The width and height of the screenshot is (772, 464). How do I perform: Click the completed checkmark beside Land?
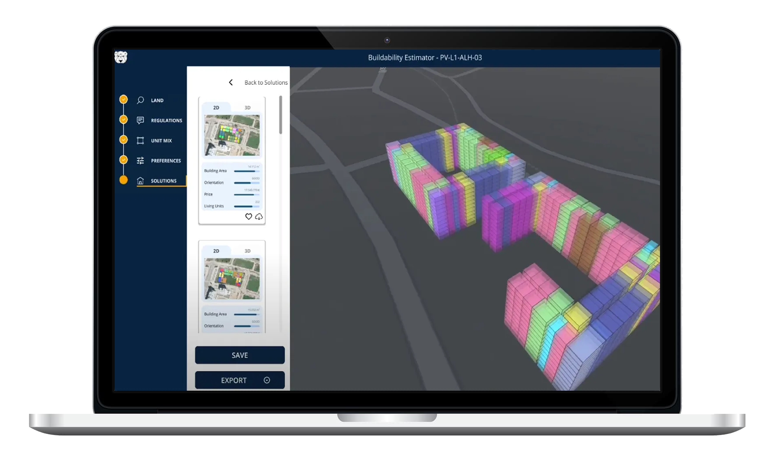coord(123,99)
